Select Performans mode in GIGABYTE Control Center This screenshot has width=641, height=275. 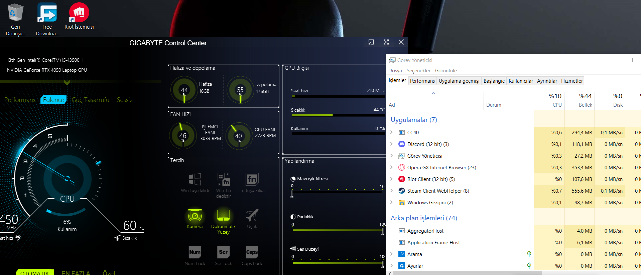click(x=20, y=100)
